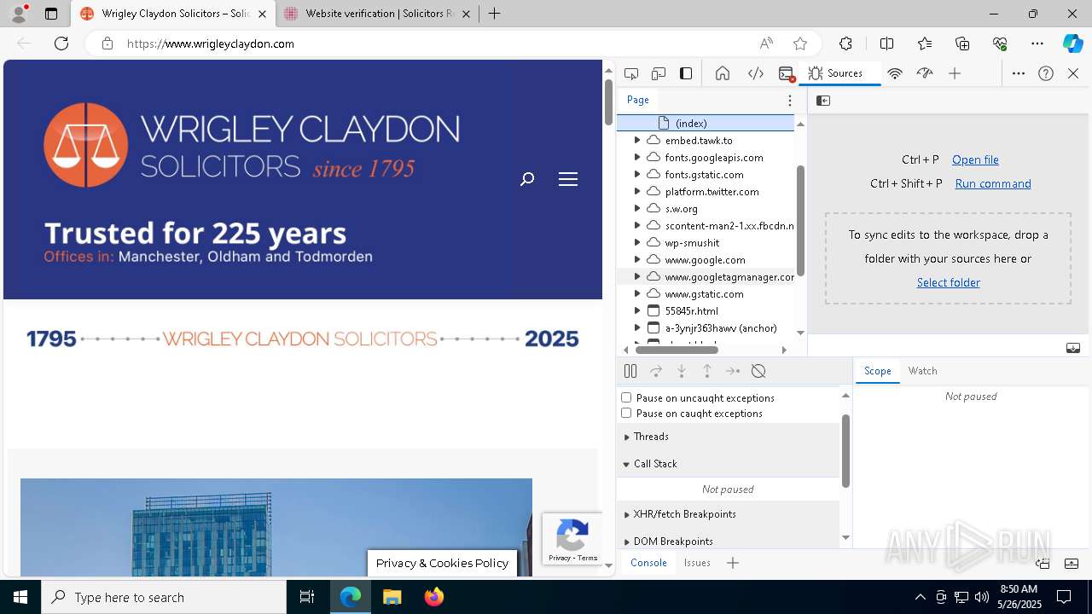Expand the wp-smushit tree node
Viewport: 1092px width, 614px height.
tap(637, 242)
